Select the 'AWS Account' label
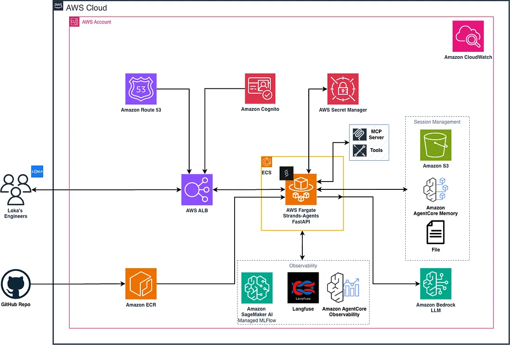This screenshot has height=345, width=510. coord(96,22)
